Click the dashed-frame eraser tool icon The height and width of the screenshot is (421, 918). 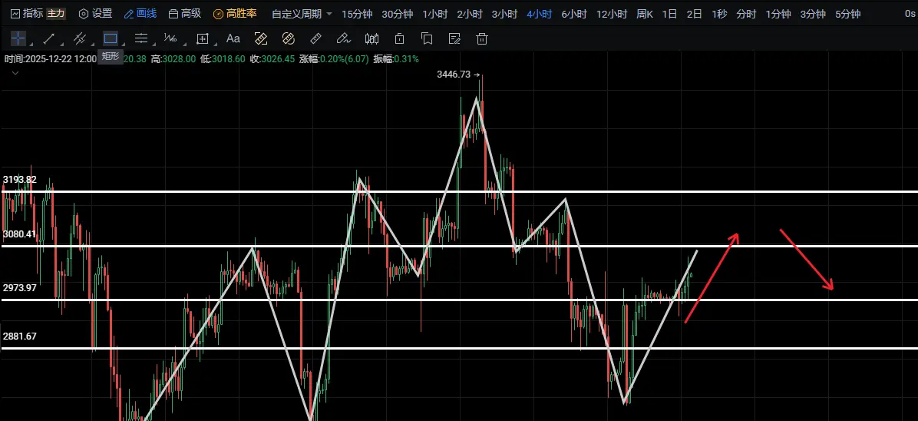[288, 38]
